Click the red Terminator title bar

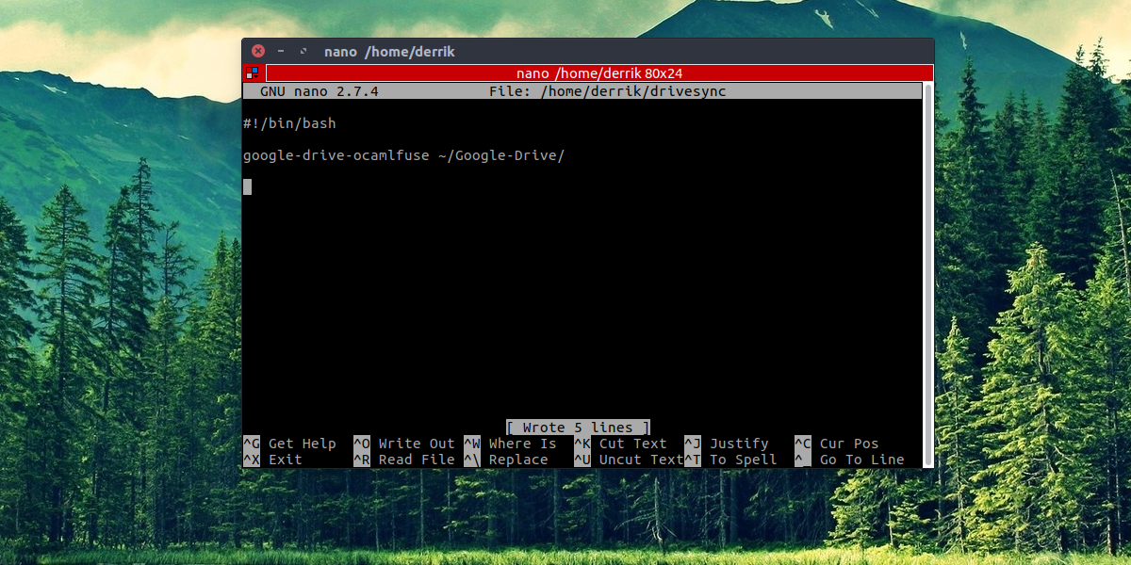pos(598,73)
